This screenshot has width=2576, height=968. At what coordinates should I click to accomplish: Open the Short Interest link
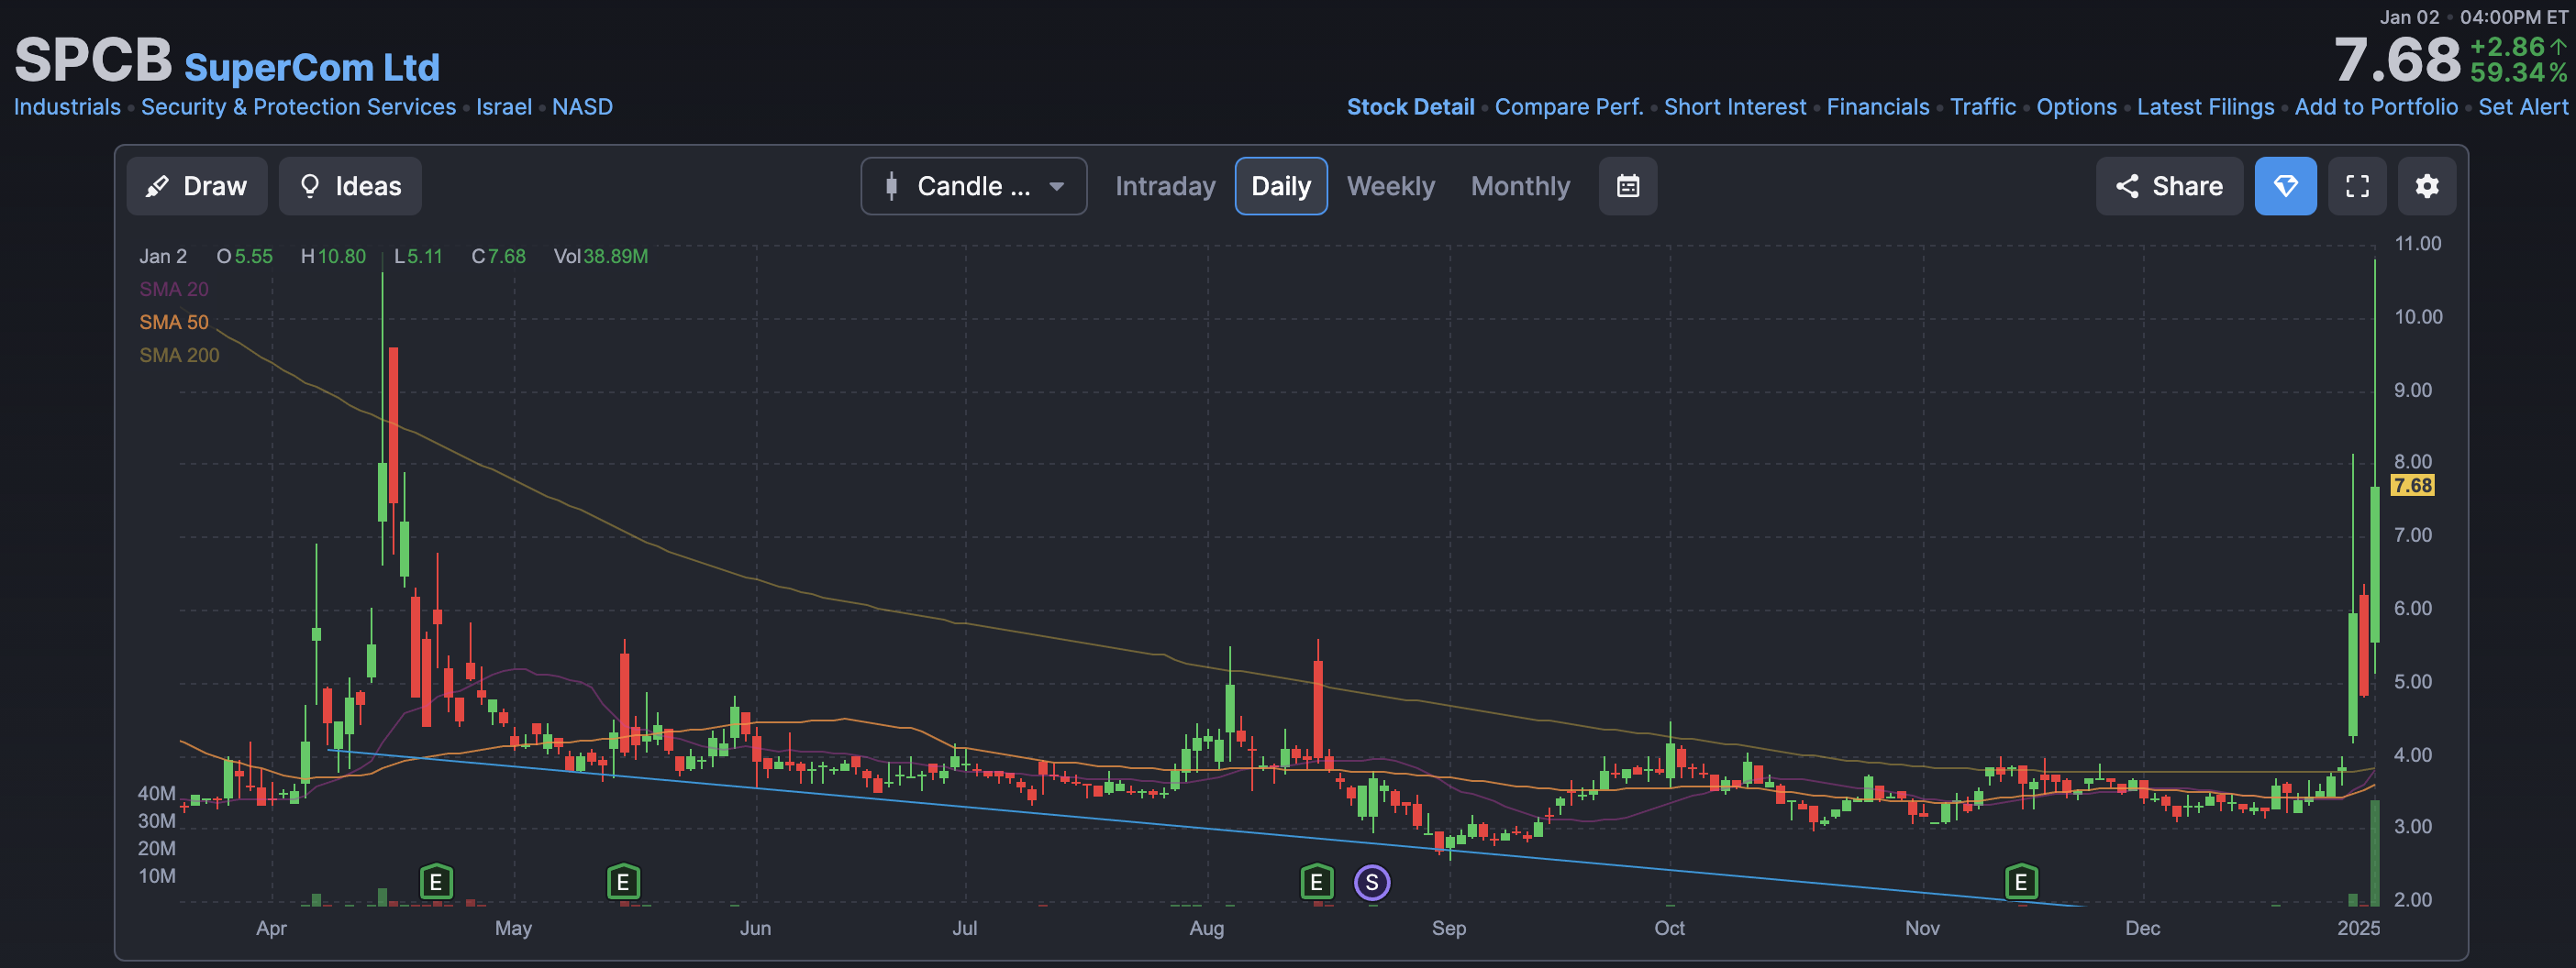pyautogui.click(x=1735, y=107)
